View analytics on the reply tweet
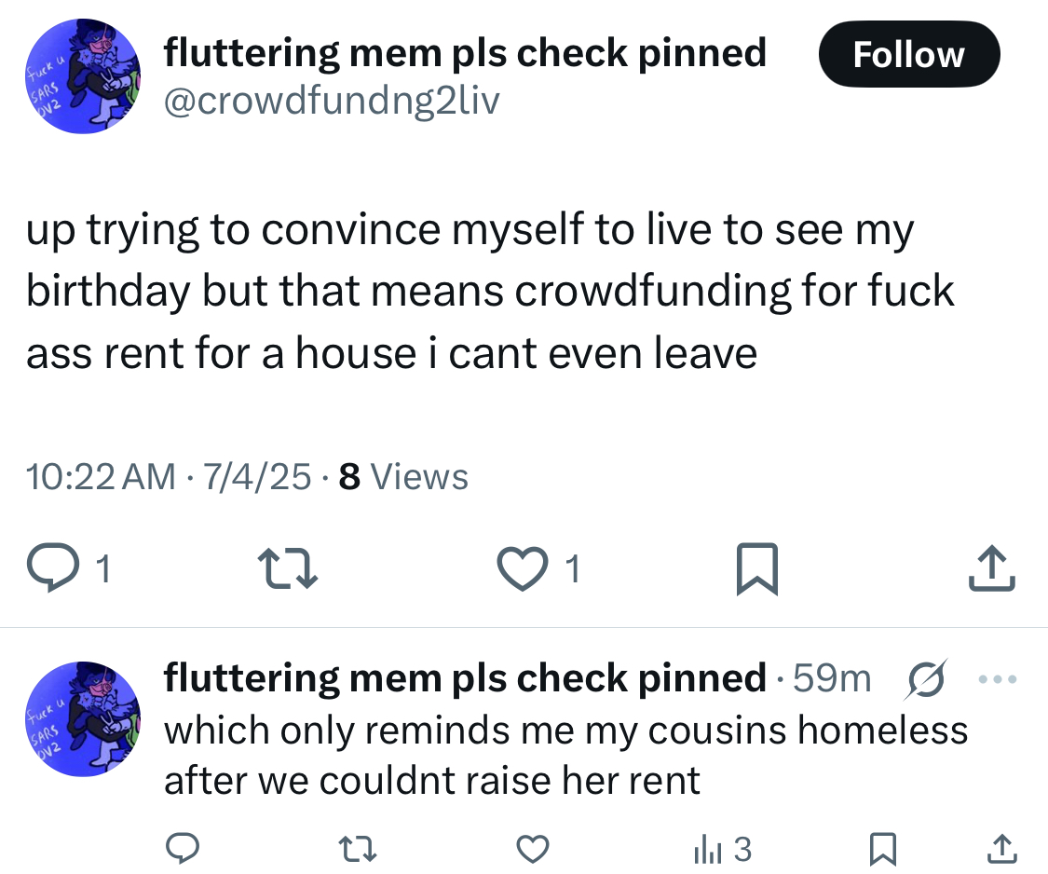Viewport: 1048px width, 874px height. 723,849
